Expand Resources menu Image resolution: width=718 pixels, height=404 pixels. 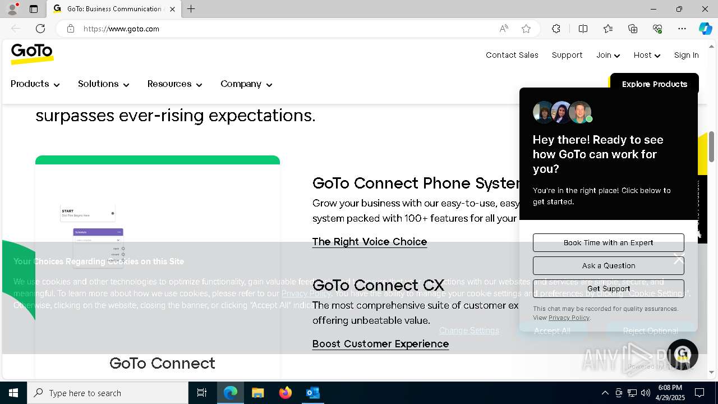tap(174, 84)
